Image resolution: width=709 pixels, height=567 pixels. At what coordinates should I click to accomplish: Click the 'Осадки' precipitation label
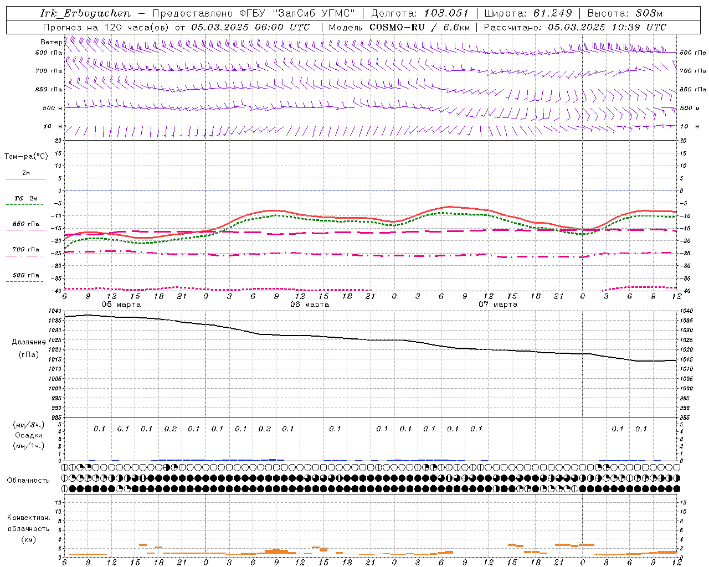(29, 435)
